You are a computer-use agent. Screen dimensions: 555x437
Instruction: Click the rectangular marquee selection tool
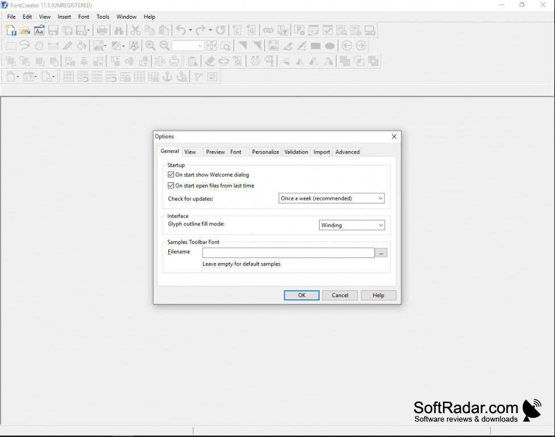[x=11, y=45]
